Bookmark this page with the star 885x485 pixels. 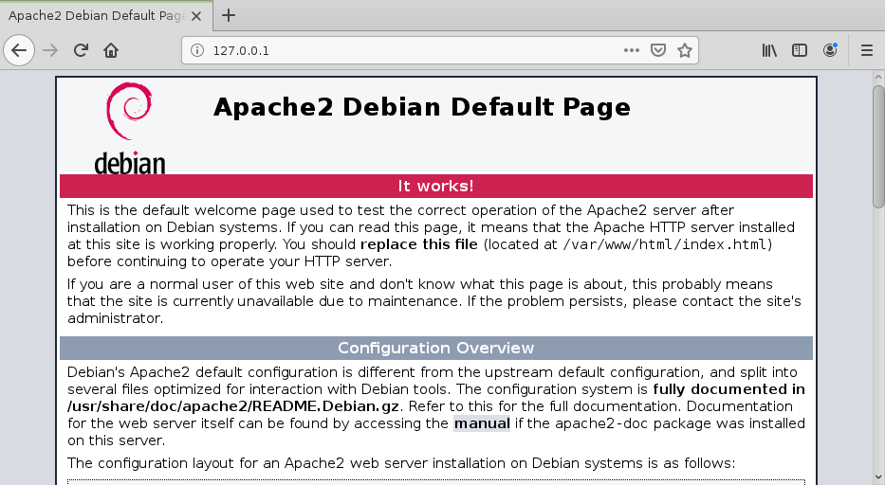[685, 50]
